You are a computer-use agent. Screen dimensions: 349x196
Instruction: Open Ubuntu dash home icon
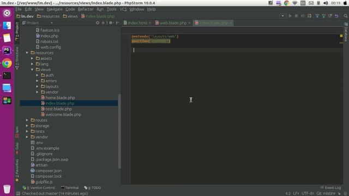pos(7,13)
